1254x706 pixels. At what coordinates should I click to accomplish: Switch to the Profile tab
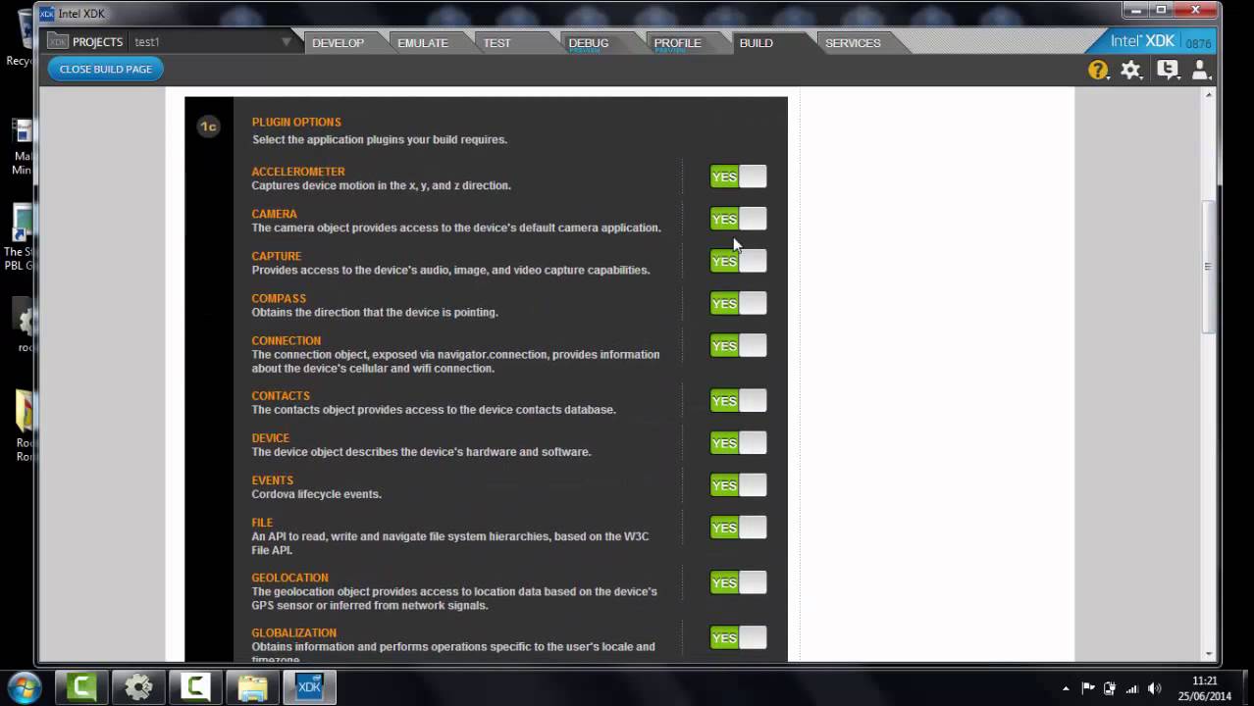(x=677, y=43)
